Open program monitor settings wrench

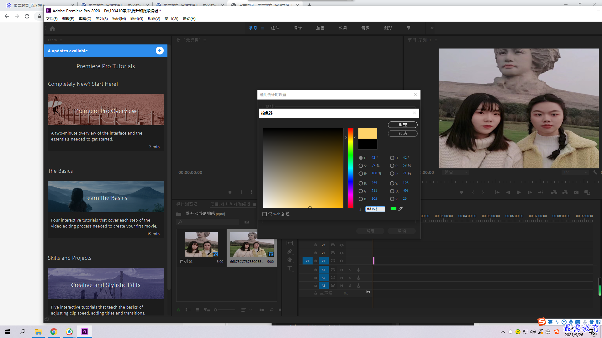pyautogui.click(x=595, y=172)
